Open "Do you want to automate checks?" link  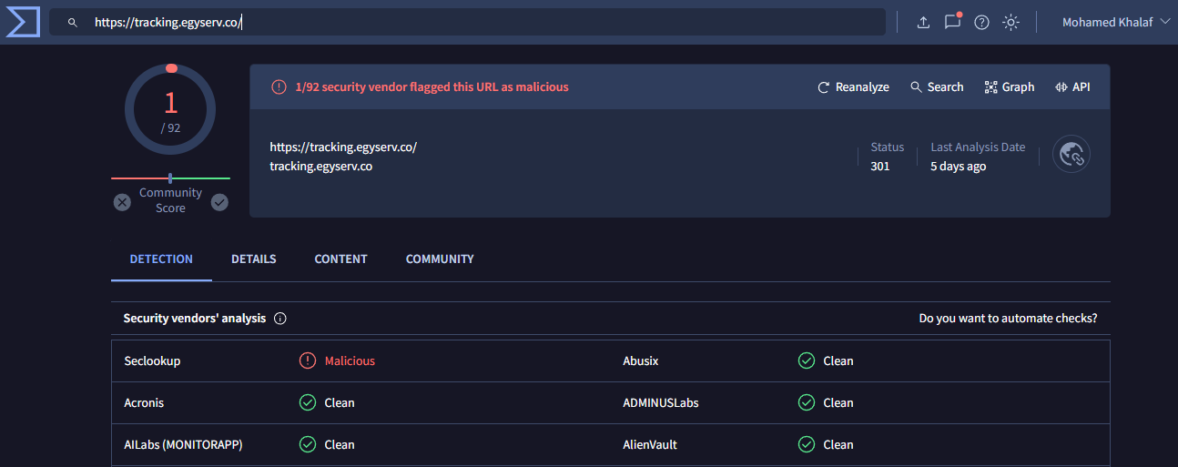(1008, 319)
